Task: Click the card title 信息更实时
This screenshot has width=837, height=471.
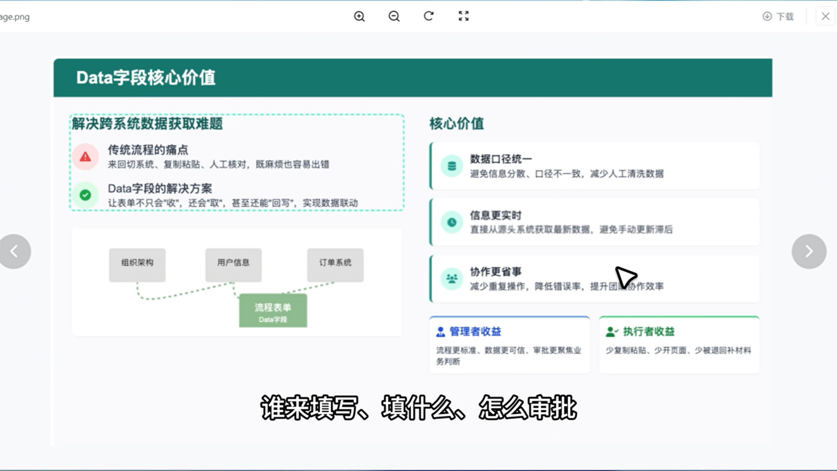Action: [x=496, y=216]
